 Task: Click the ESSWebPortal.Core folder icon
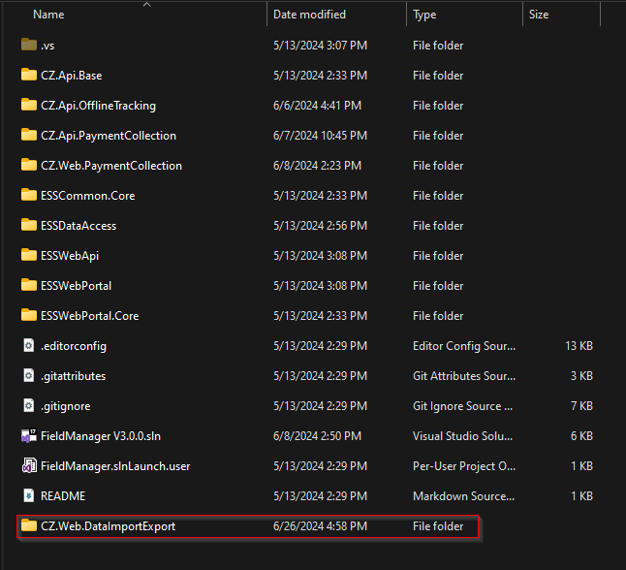coord(29,315)
